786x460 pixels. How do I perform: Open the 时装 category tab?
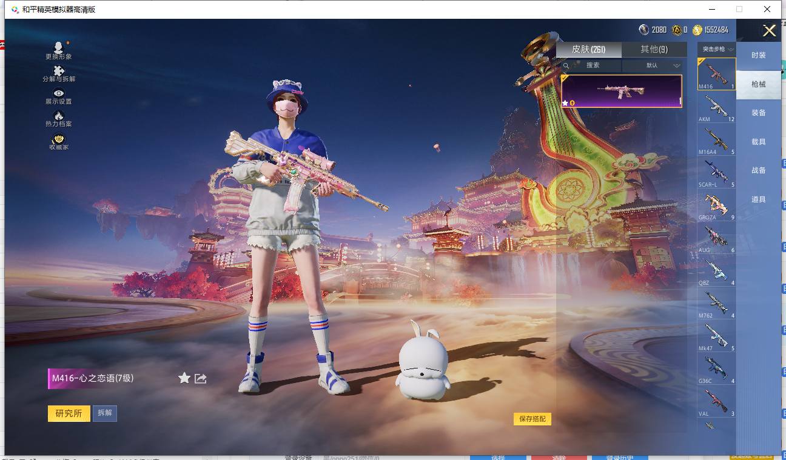pos(759,55)
